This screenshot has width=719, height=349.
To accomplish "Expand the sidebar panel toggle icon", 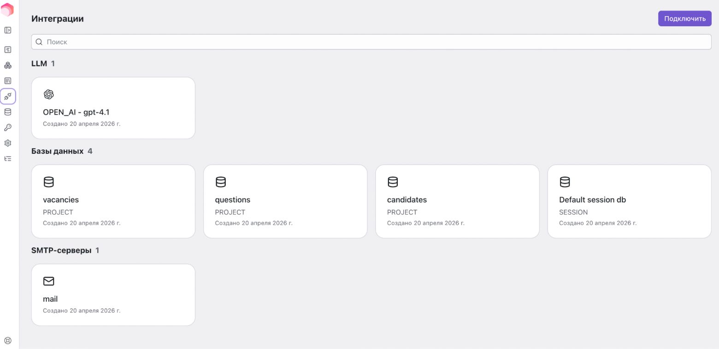I will click(8, 30).
